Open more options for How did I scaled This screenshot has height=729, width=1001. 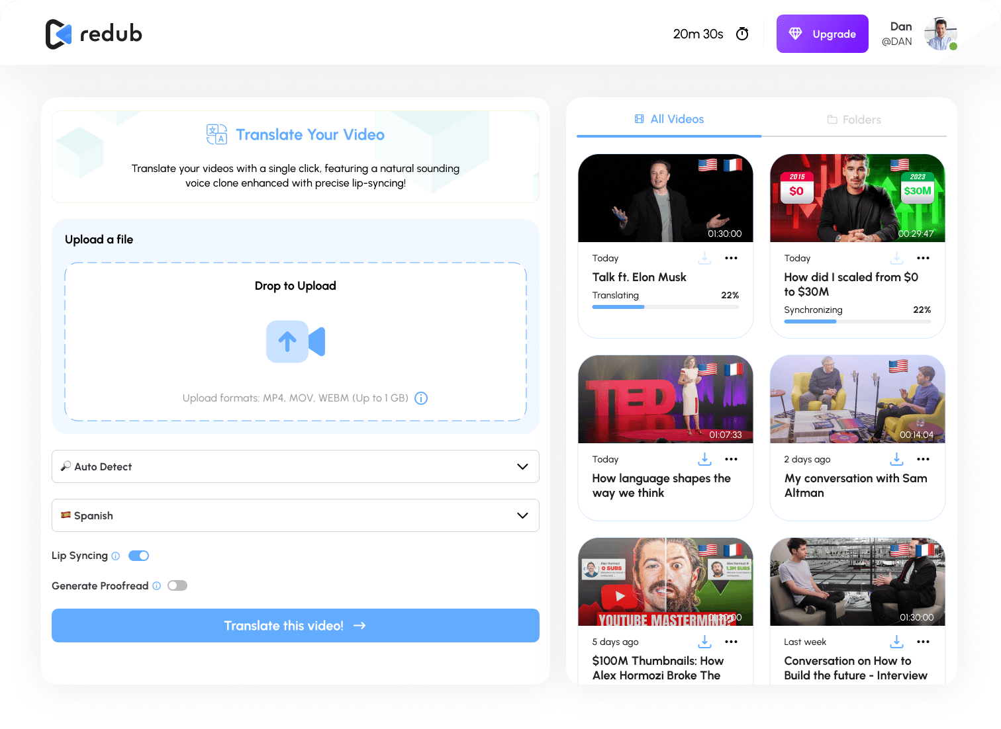click(924, 258)
